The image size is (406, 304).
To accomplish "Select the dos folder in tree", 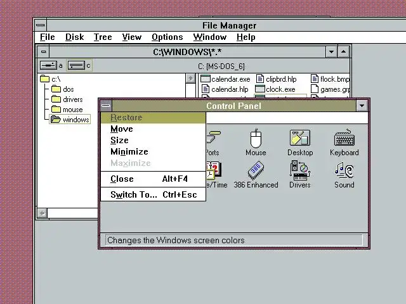I will click(63, 89).
